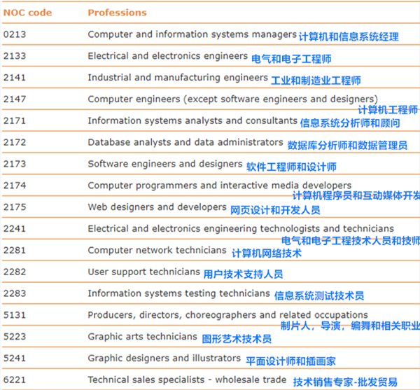Click the Chinese translation 网页设计和开发人员
The image size is (420, 390).
pos(275,210)
